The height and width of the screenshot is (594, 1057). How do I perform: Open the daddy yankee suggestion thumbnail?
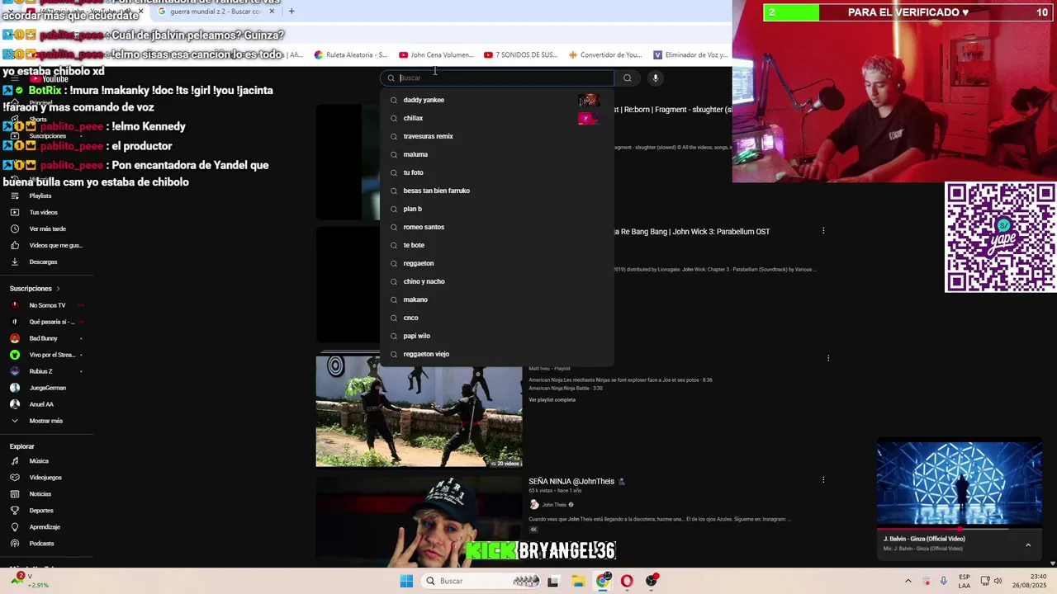[589, 100]
